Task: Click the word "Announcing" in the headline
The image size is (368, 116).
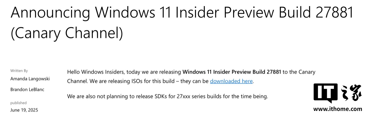Action: point(50,12)
